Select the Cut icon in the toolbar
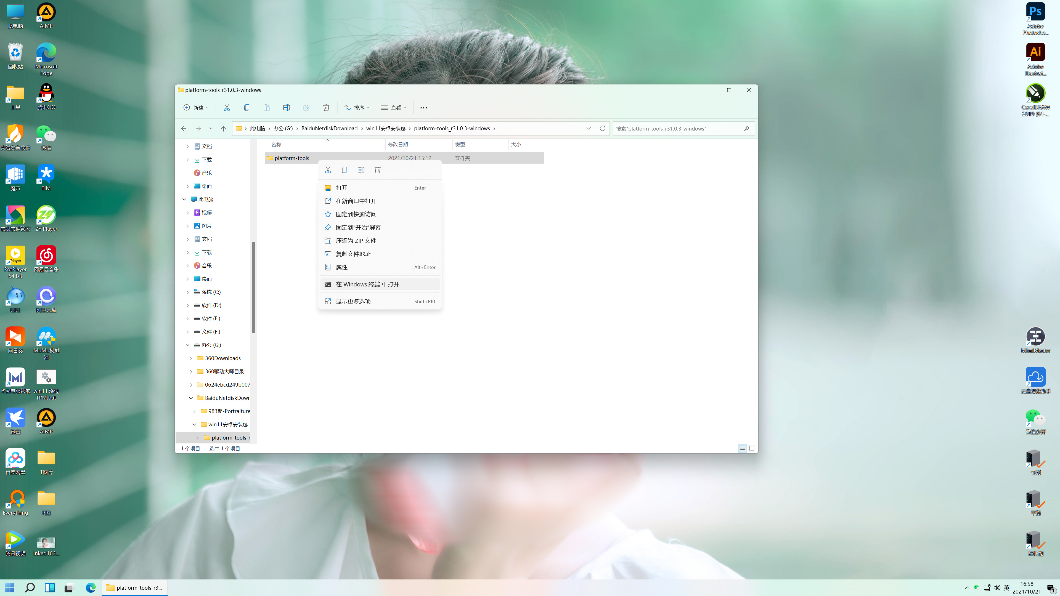 tap(227, 107)
